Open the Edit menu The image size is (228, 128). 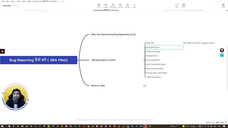(7, 1)
